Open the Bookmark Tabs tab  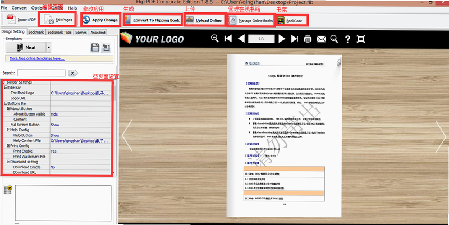point(59,33)
